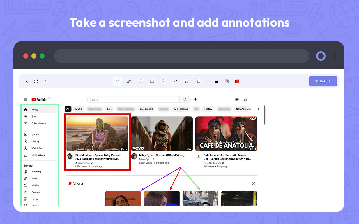Open the Miss Monique video thumbnail

pos(97,134)
